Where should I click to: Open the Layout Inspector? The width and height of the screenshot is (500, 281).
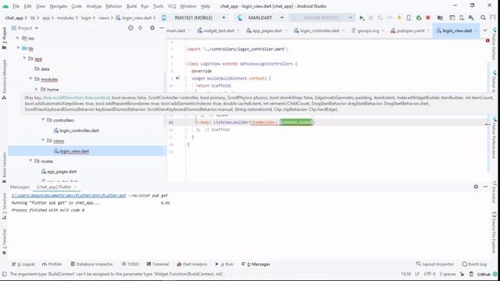[435, 264]
